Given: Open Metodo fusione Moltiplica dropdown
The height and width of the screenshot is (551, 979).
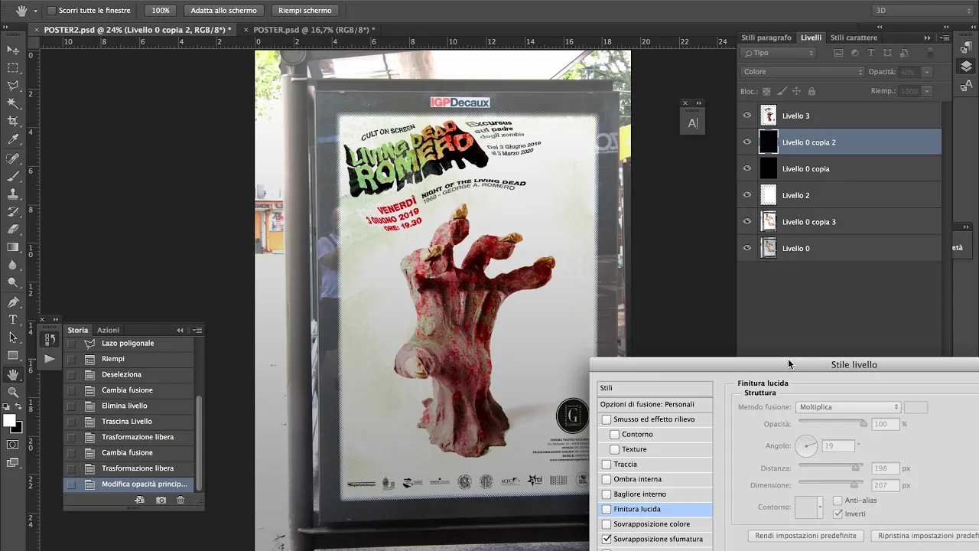Looking at the screenshot, I should click(x=848, y=407).
